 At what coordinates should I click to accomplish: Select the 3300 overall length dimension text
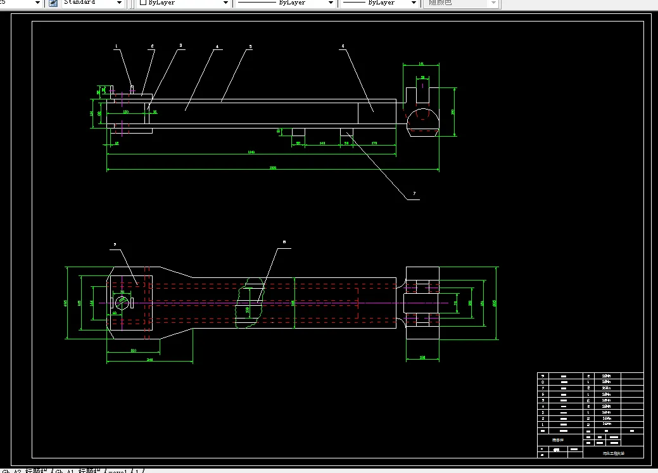(x=273, y=168)
